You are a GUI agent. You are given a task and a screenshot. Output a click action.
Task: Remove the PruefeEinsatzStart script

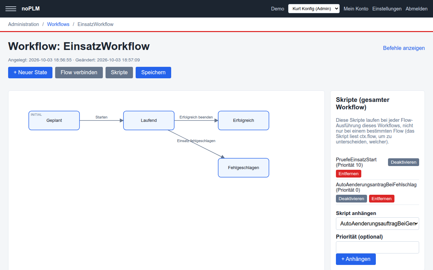pos(348,173)
